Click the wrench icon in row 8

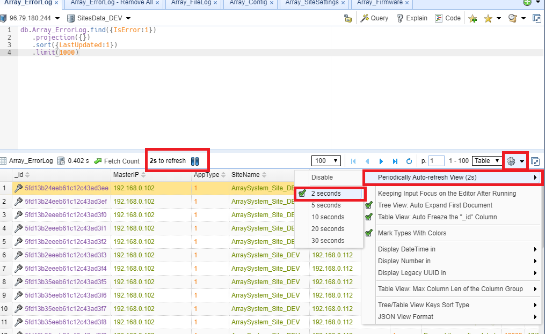click(x=18, y=282)
